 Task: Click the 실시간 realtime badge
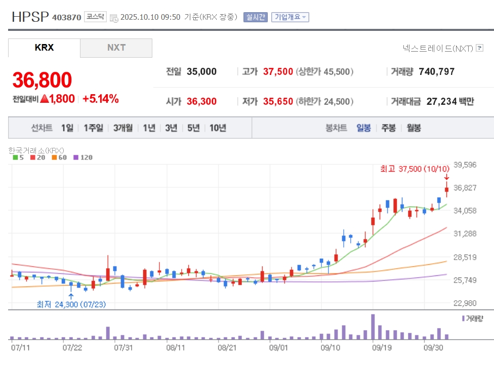click(x=255, y=17)
